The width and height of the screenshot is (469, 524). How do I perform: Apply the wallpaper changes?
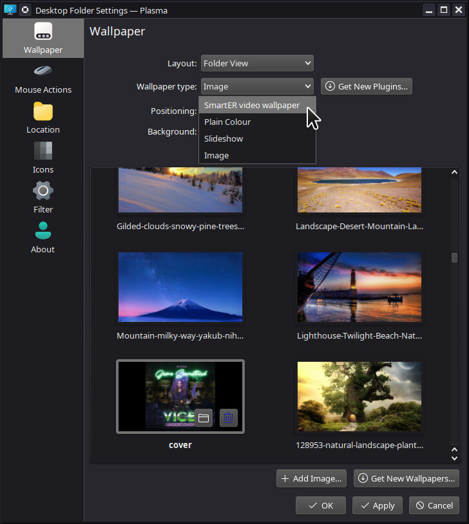(x=378, y=505)
